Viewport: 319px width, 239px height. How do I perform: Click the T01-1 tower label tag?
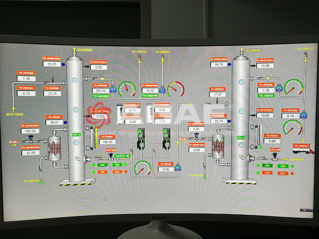[77, 135]
